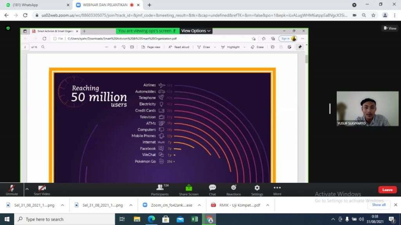
Task: Expand options for first png download
Action: [x=62, y=205]
